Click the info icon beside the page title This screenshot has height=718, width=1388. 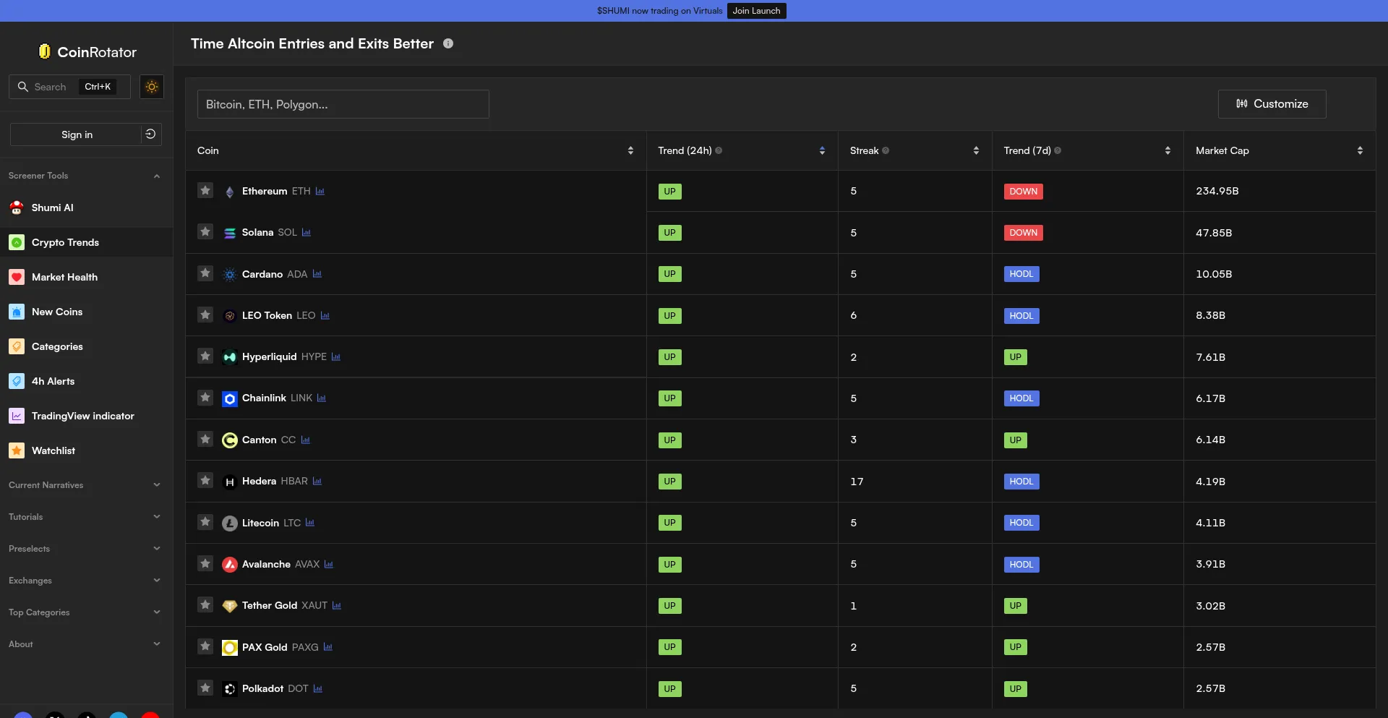coord(448,43)
